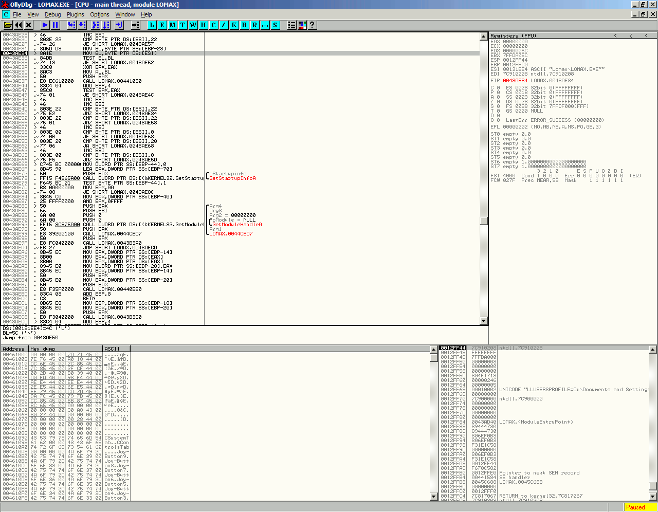
Task: Open the CPU window system menu icon
Action: point(6,14)
